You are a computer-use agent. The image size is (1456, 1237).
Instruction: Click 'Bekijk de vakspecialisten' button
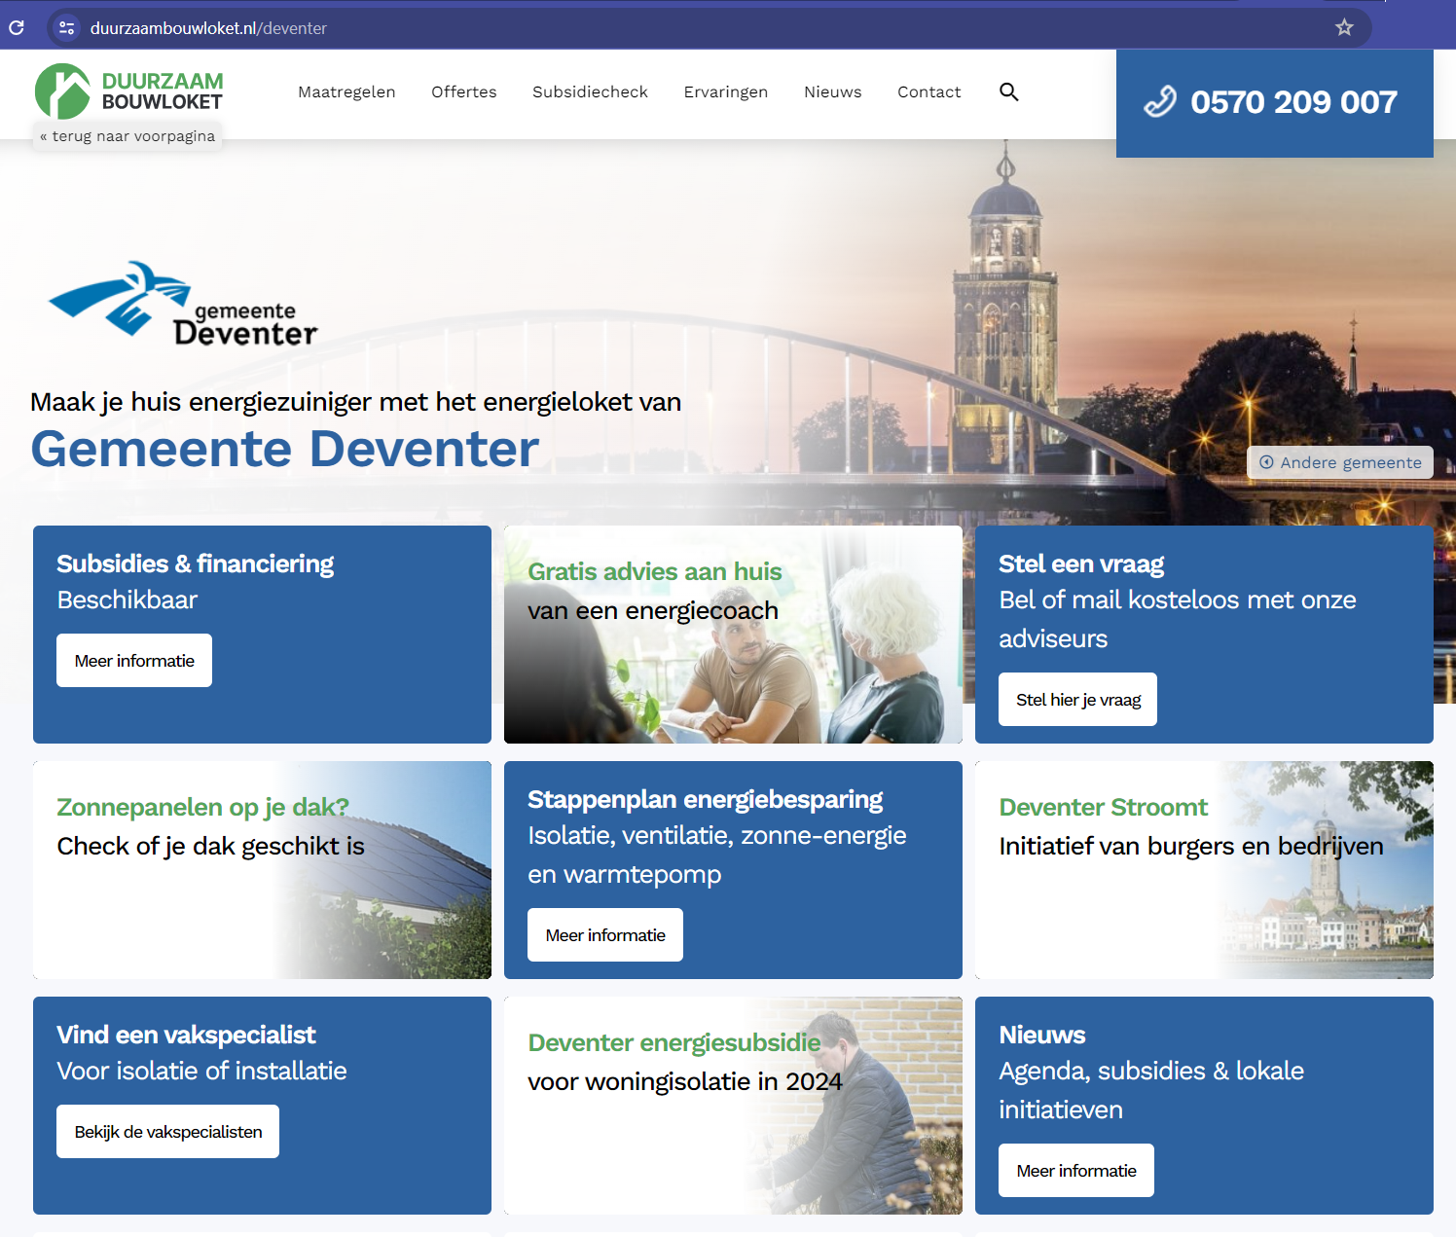coord(168,1132)
